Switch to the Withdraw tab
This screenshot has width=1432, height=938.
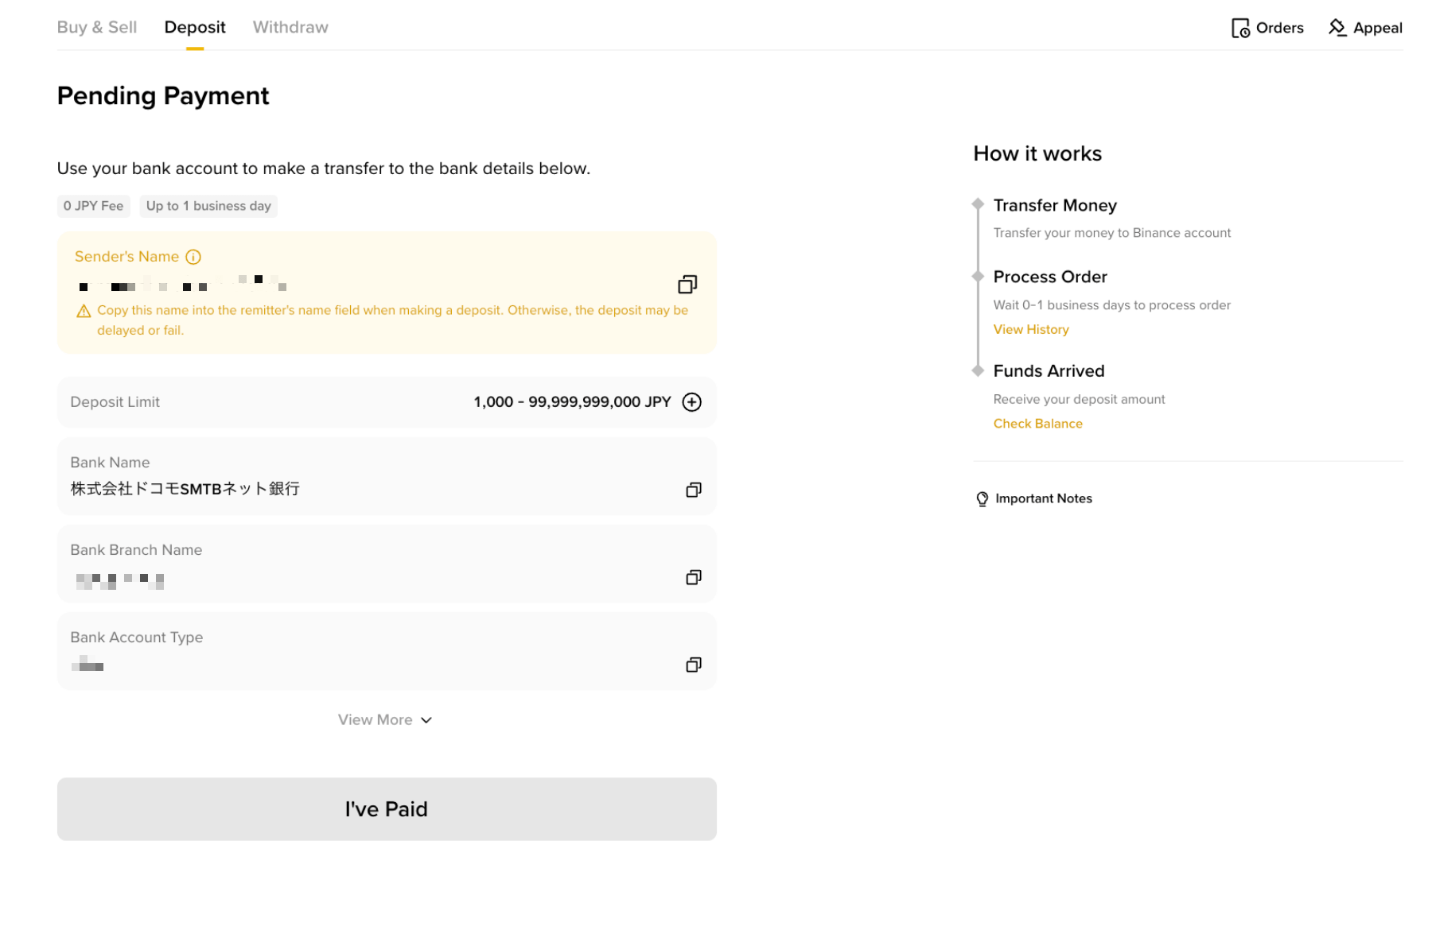pos(290,27)
